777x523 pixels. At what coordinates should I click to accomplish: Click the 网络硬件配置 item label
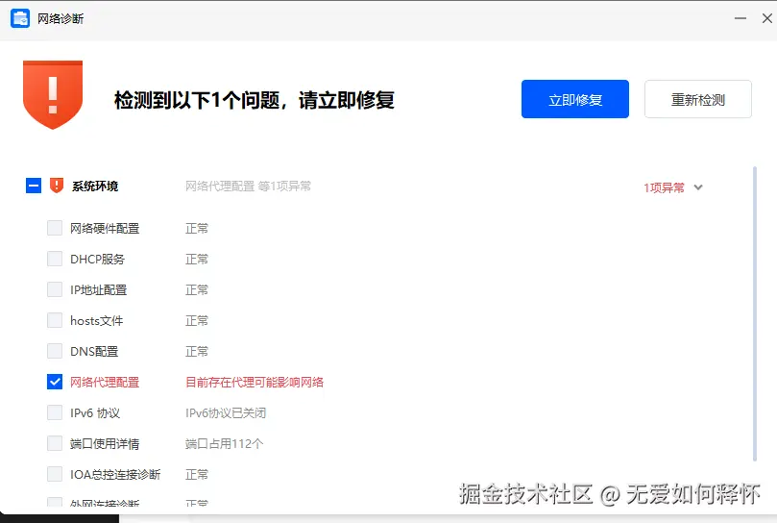pos(105,228)
